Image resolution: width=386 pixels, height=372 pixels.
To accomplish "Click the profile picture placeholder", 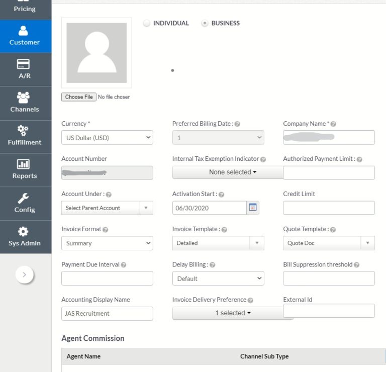I will point(96,53).
